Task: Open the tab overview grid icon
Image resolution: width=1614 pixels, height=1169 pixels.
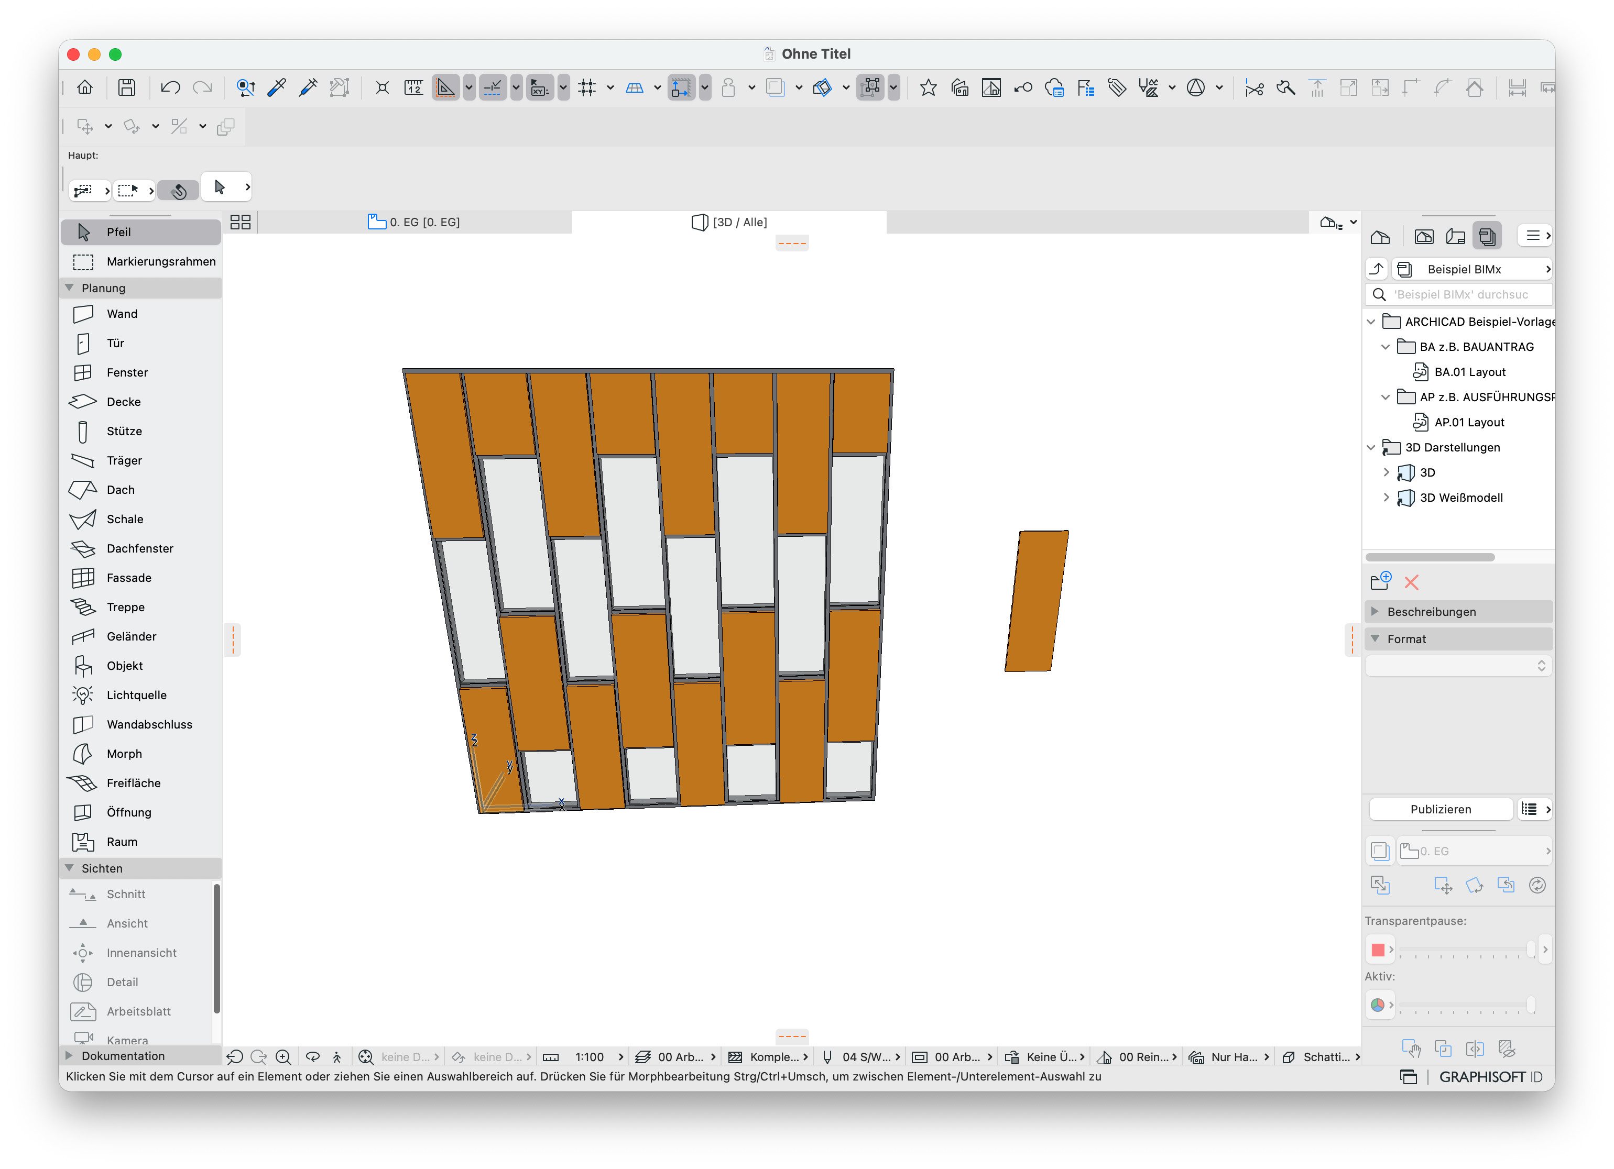Action: [241, 223]
